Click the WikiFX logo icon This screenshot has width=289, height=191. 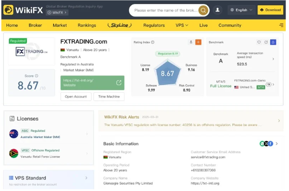click(8, 10)
